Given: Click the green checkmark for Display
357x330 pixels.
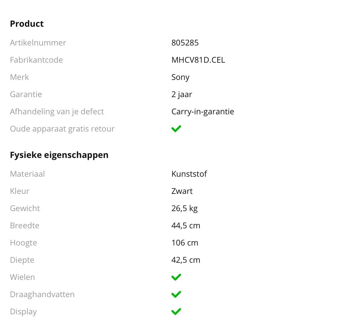Looking at the screenshot, I should 176,312.
